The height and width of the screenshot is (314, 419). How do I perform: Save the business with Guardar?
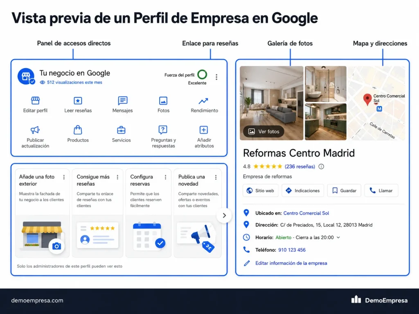click(344, 191)
